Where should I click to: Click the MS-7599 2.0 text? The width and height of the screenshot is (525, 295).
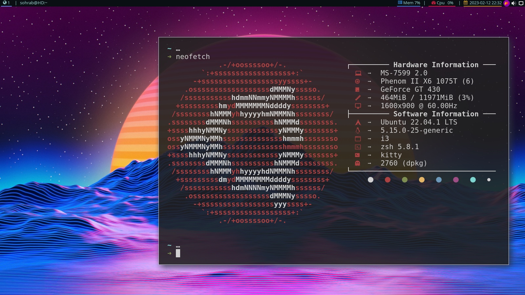coord(404,73)
